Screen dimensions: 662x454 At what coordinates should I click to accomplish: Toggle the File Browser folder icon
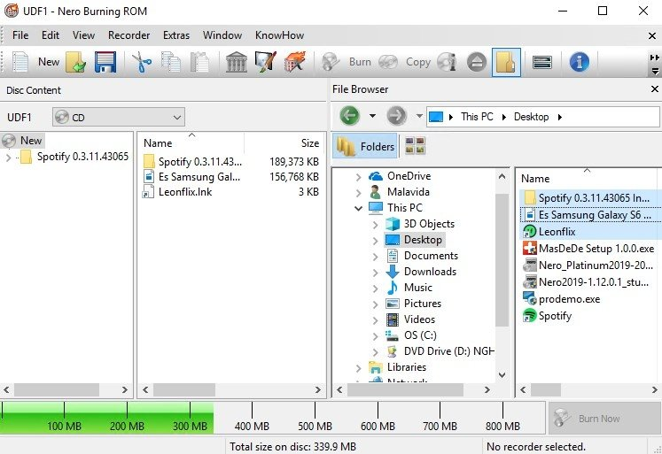click(x=506, y=62)
